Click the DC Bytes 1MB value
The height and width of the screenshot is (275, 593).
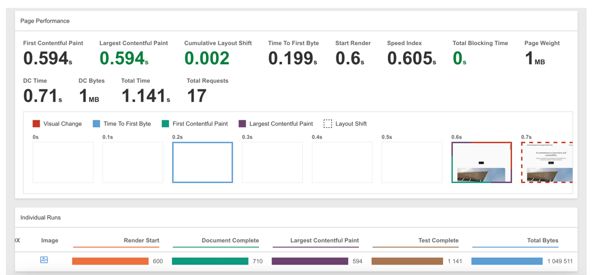click(x=89, y=96)
